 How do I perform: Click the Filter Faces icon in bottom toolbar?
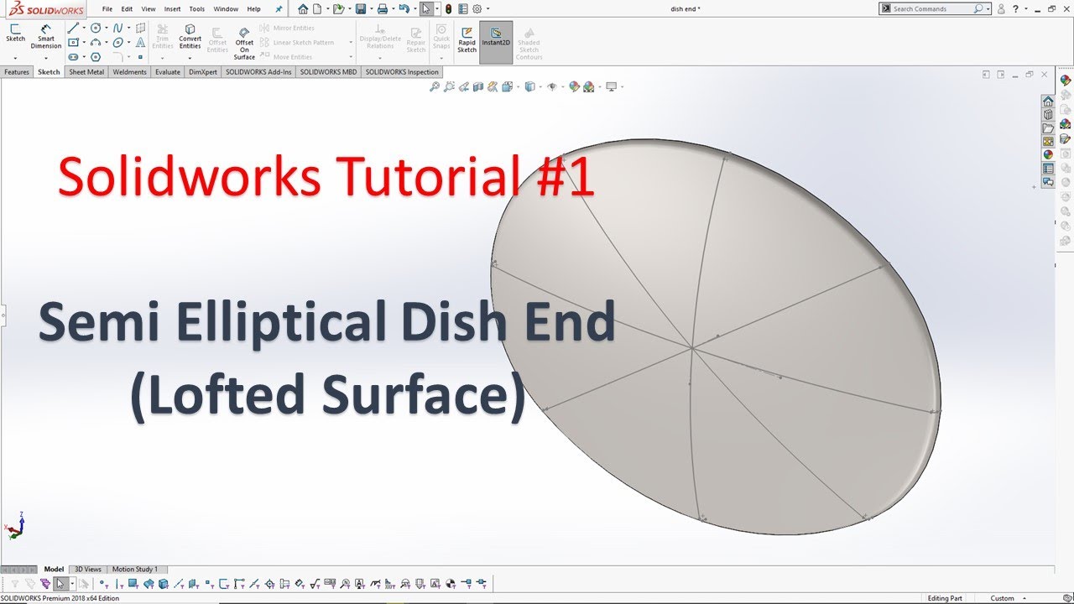click(133, 584)
